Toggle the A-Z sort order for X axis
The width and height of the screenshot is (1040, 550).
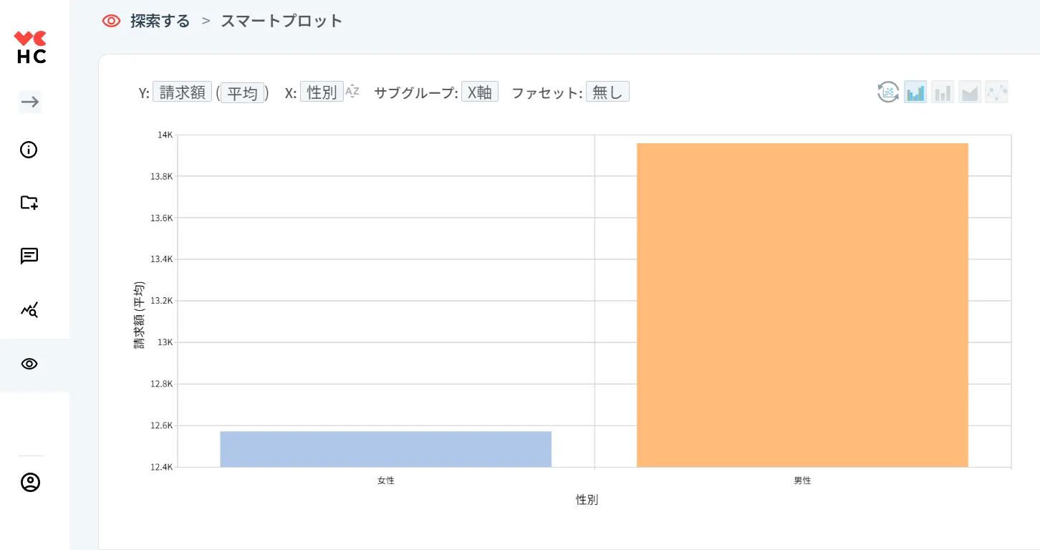352,91
